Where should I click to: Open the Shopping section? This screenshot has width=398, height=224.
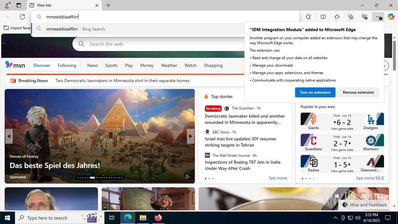[213, 65]
